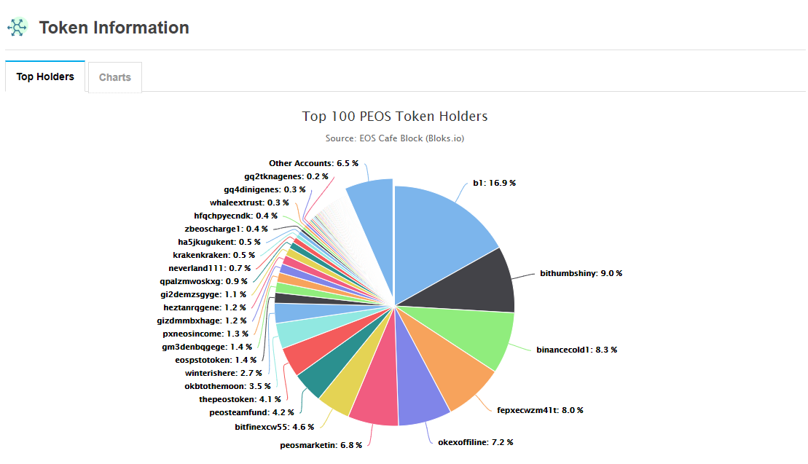The width and height of the screenshot is (808, 464).
Task: Click the chart title Top 100 PEOS Token Holders
Action: (395, 117)
